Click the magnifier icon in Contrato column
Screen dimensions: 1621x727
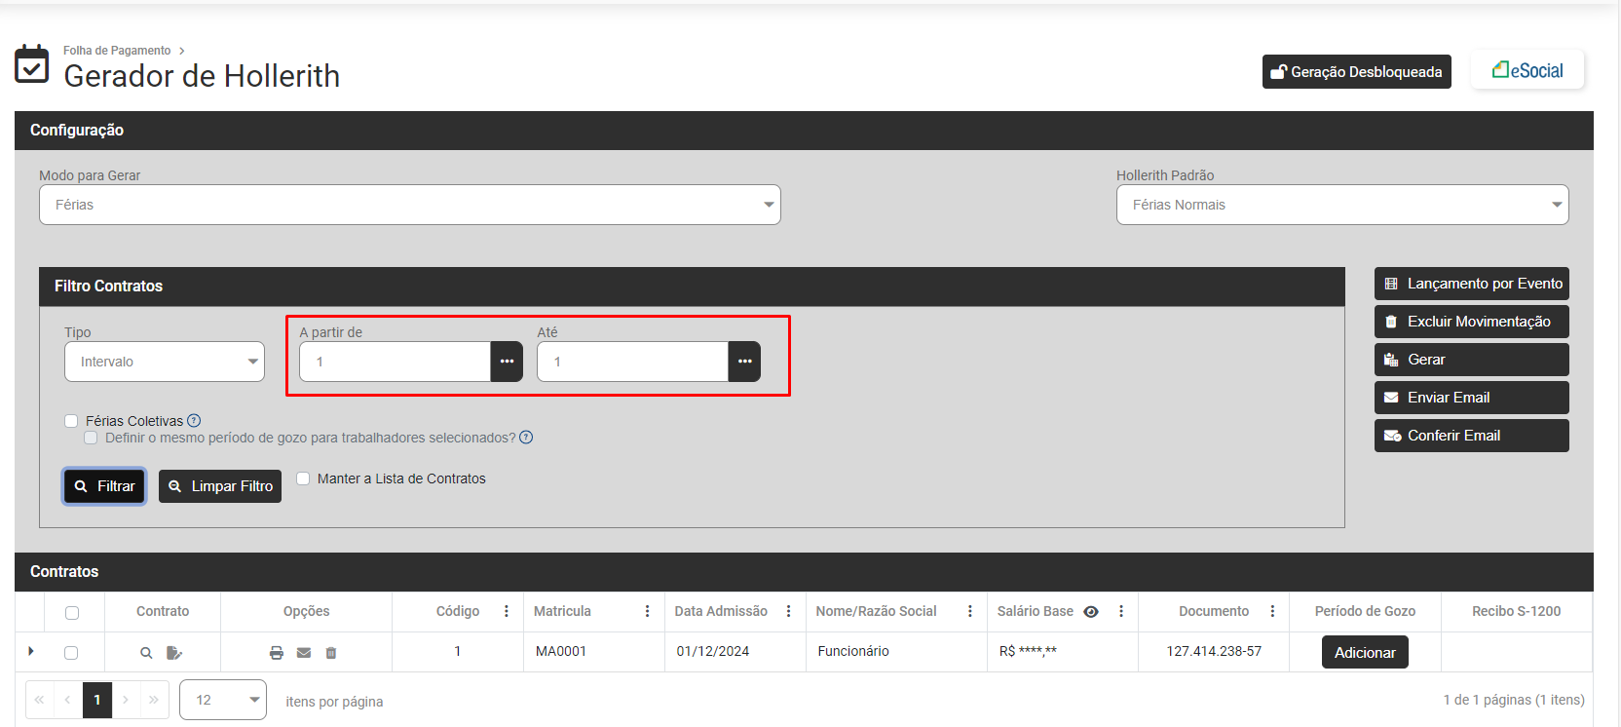pyautogui.click(x=146, y=653)
